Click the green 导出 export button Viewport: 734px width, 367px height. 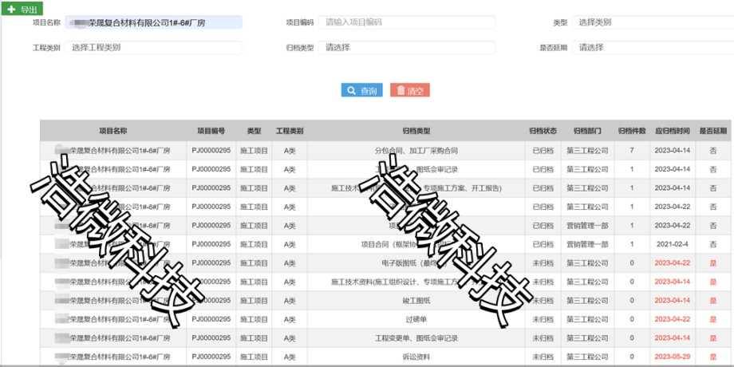coord(22,9)
